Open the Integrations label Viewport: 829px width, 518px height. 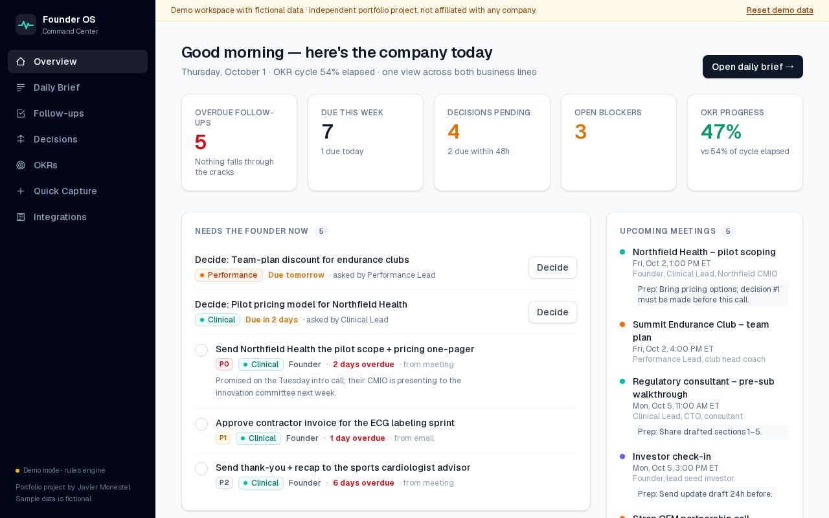(60, 217)
